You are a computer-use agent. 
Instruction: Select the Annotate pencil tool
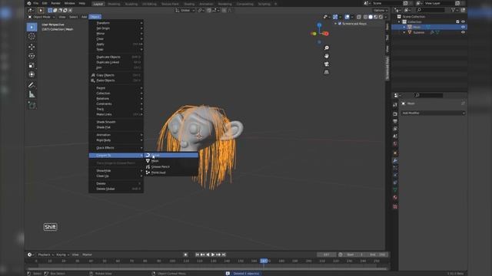[x=32, y=85]
